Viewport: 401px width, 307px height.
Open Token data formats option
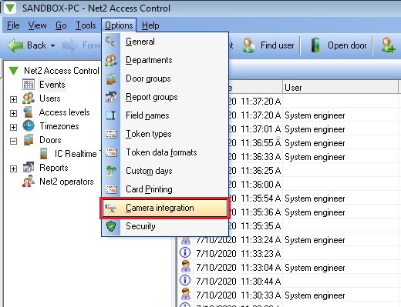[165, 152]
